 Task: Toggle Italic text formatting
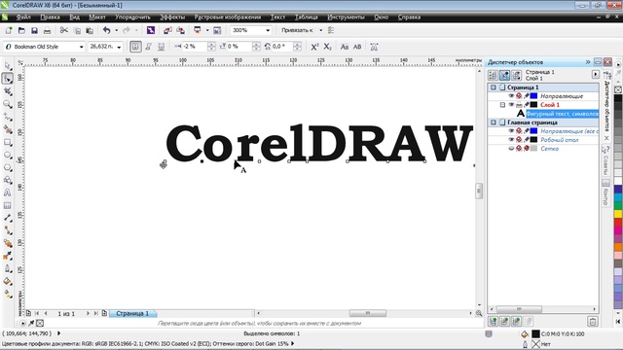(148, 47)
